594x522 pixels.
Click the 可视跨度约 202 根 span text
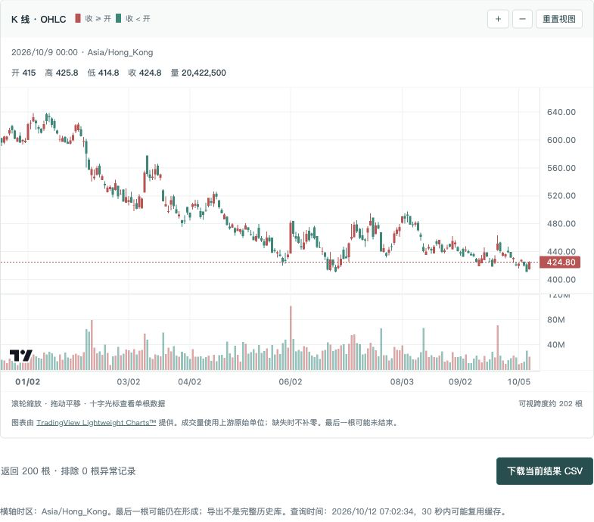550,403
